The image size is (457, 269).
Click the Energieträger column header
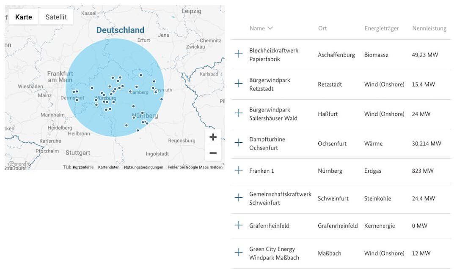pos(381,28)
